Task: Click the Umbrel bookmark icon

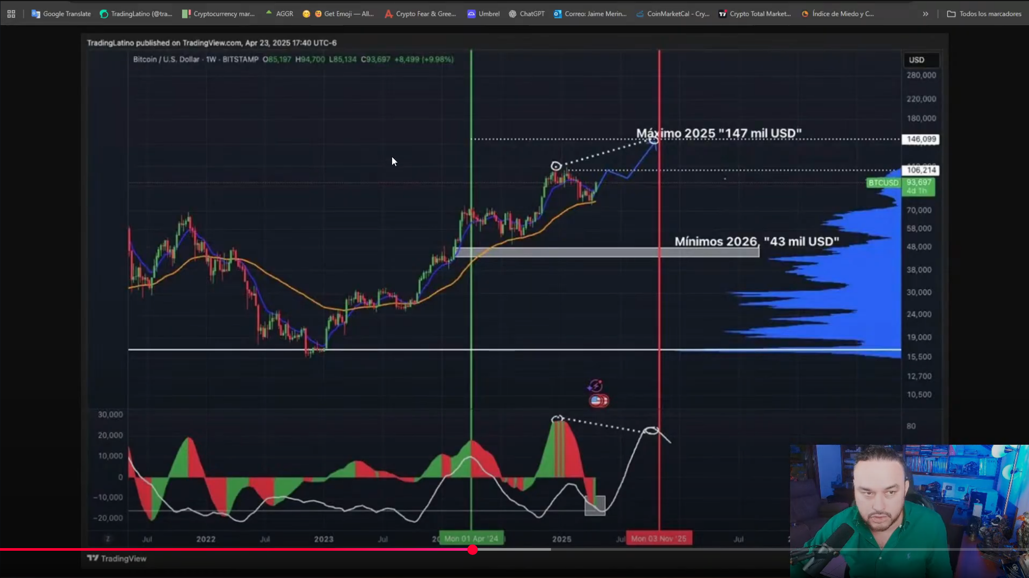Action: tap(472, 14)
